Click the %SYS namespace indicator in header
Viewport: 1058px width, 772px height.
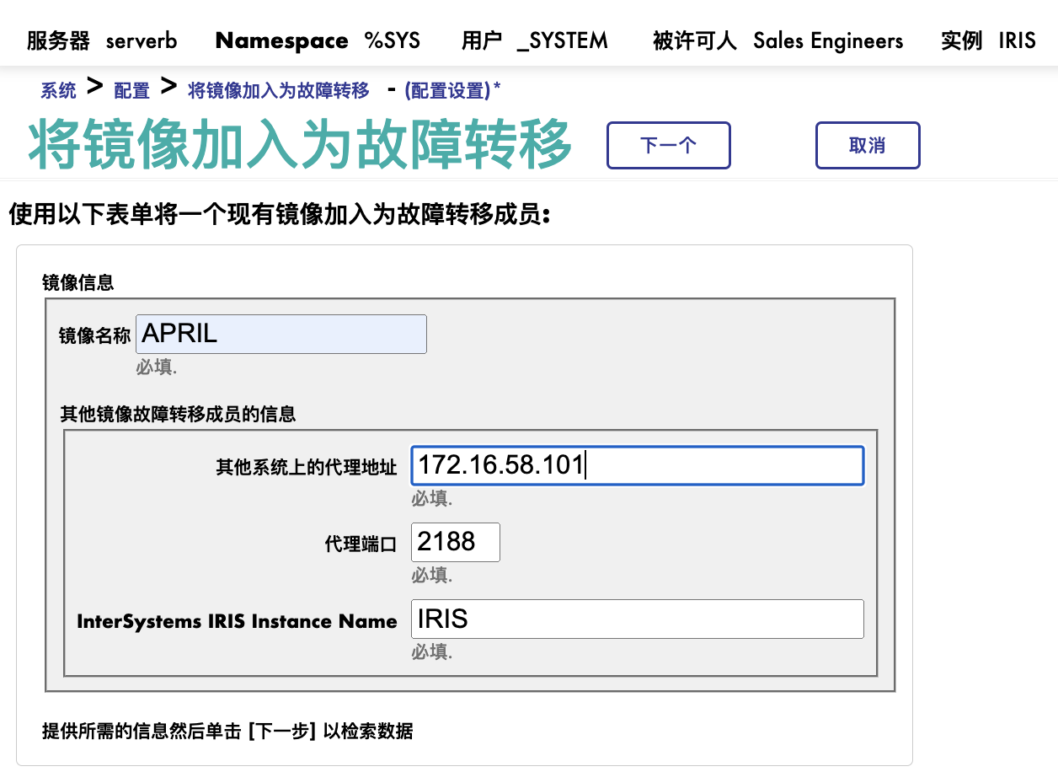[393, 40]
